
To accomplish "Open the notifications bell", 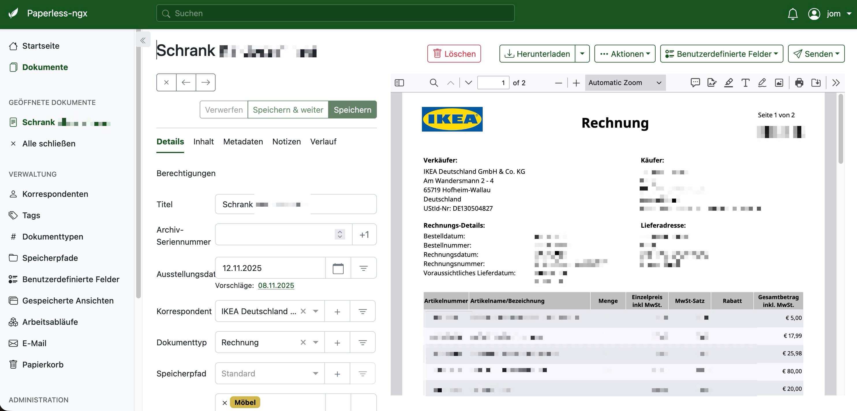I will point(792,14).
